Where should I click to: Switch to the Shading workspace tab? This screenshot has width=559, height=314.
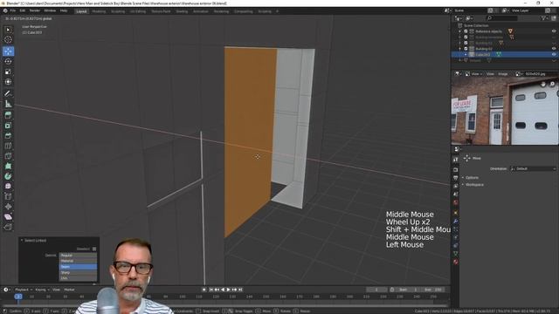click(182, 11)
